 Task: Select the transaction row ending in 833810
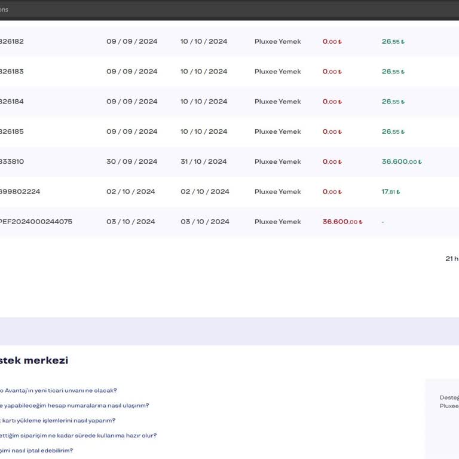click(229, 161)
